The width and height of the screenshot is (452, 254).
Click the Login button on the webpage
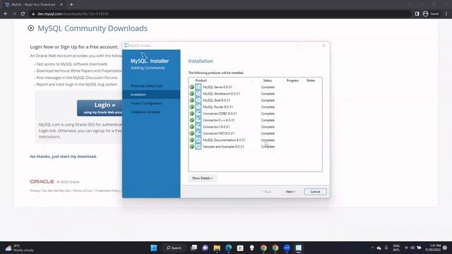100,108
